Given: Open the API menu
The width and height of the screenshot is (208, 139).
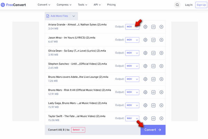Looking at the screenshot, I should point(97,5).
